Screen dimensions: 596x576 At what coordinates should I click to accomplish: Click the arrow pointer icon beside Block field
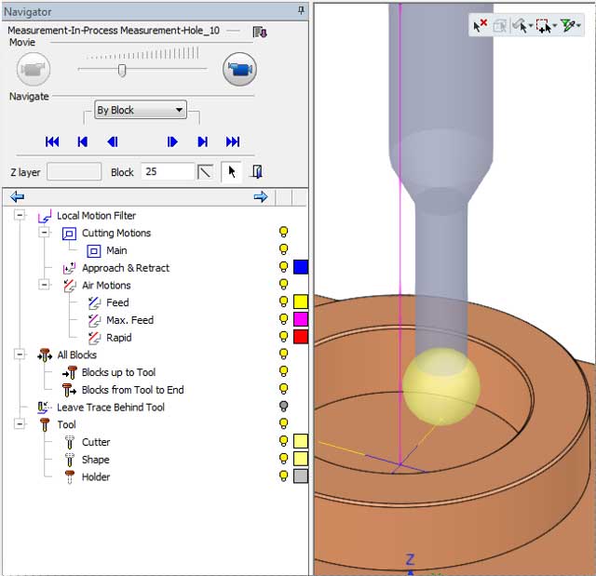coord(229,172)
